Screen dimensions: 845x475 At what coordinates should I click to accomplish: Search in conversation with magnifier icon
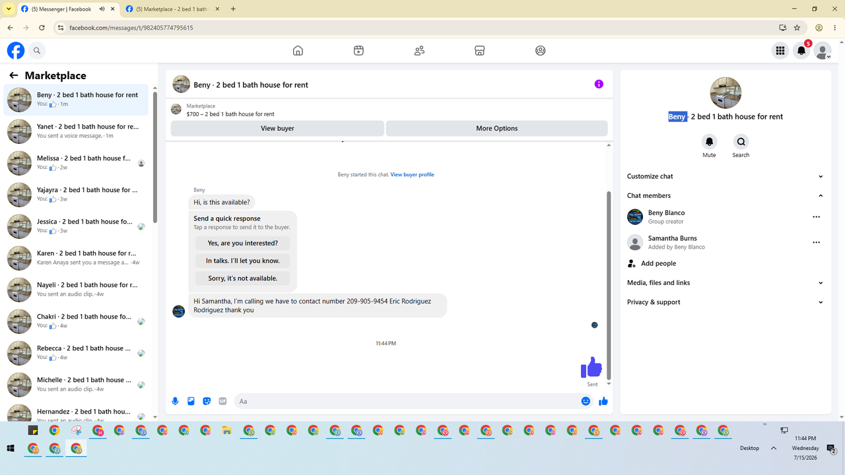point(741,141)
